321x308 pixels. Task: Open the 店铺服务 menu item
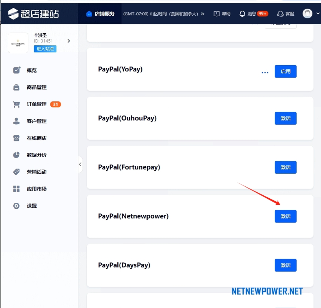click(x=104, y=14)
